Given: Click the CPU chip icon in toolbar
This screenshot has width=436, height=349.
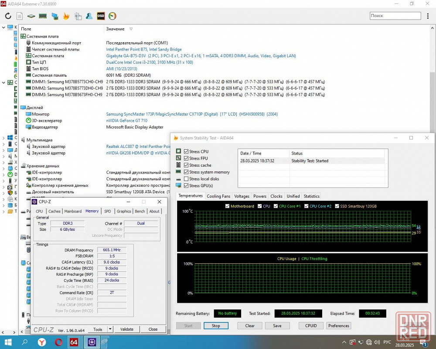Looking at the screenshot, I should (31, 16).
